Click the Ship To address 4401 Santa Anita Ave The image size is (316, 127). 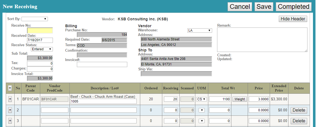coord(176,59)
